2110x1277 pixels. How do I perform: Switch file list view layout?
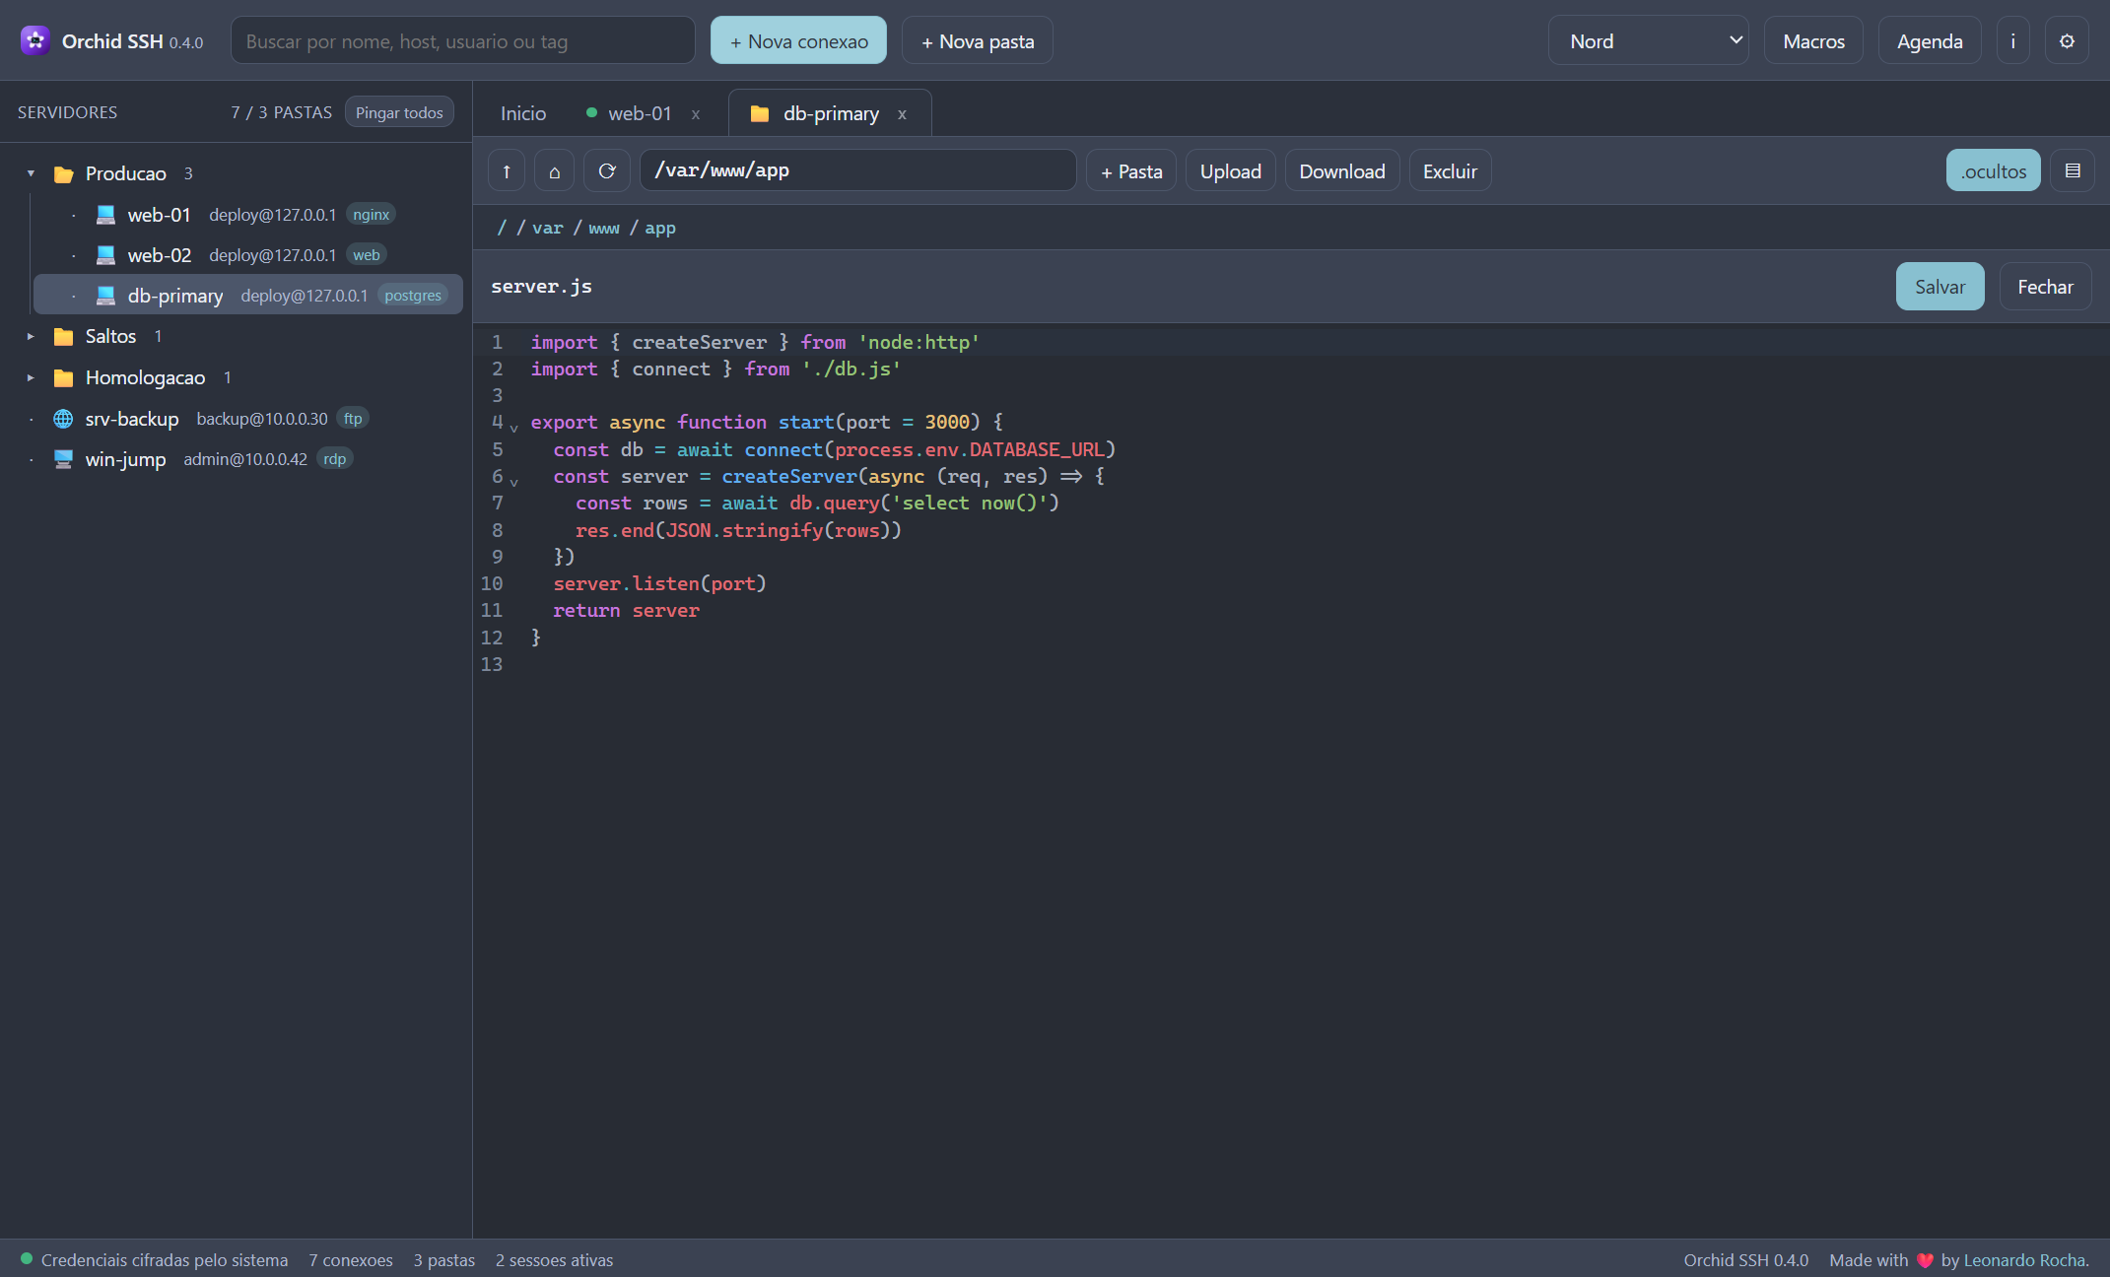click(x=2073, y=171)
